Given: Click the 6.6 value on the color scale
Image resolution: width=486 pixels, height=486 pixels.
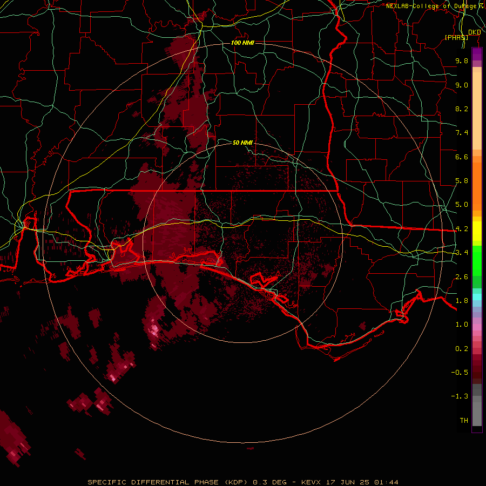Looking at the screenshot, I should pyautogui.click(x=462, y=157).
